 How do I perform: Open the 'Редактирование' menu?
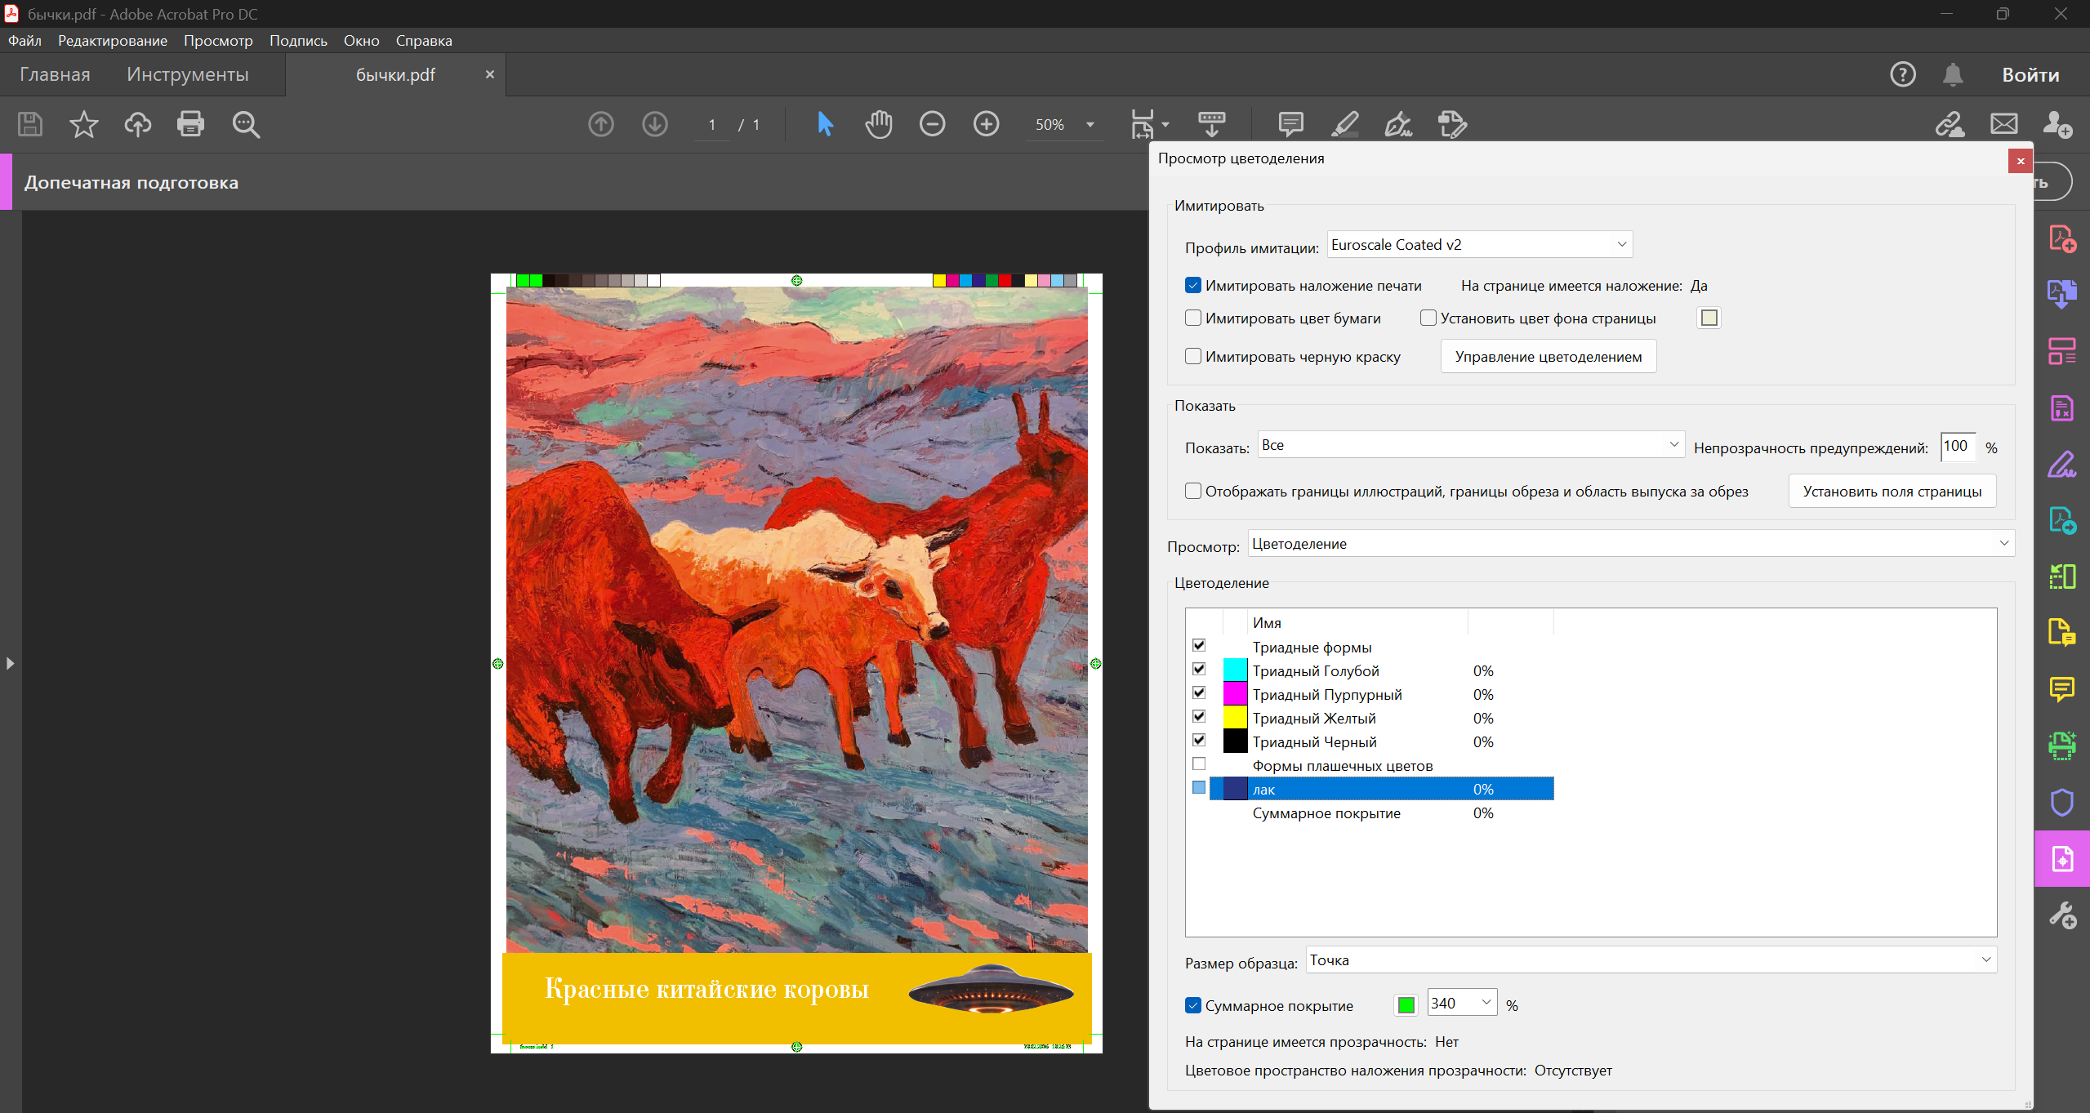click(x=113, y=40)
